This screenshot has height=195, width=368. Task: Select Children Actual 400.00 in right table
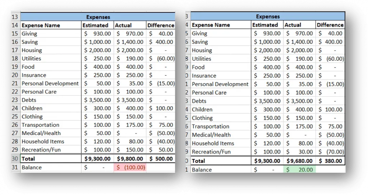point(299,109)
